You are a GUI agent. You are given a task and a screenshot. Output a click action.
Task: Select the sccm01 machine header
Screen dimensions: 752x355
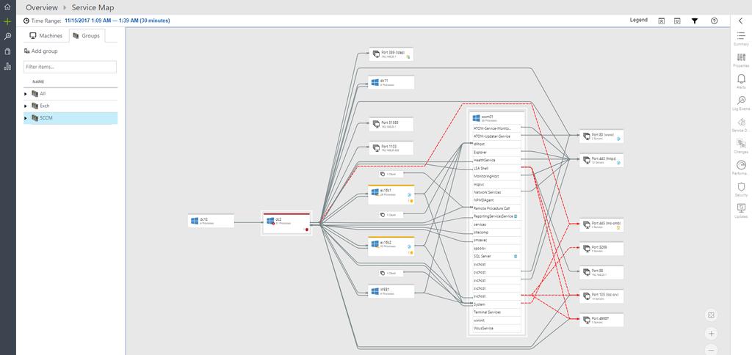(x=497, y=117)
